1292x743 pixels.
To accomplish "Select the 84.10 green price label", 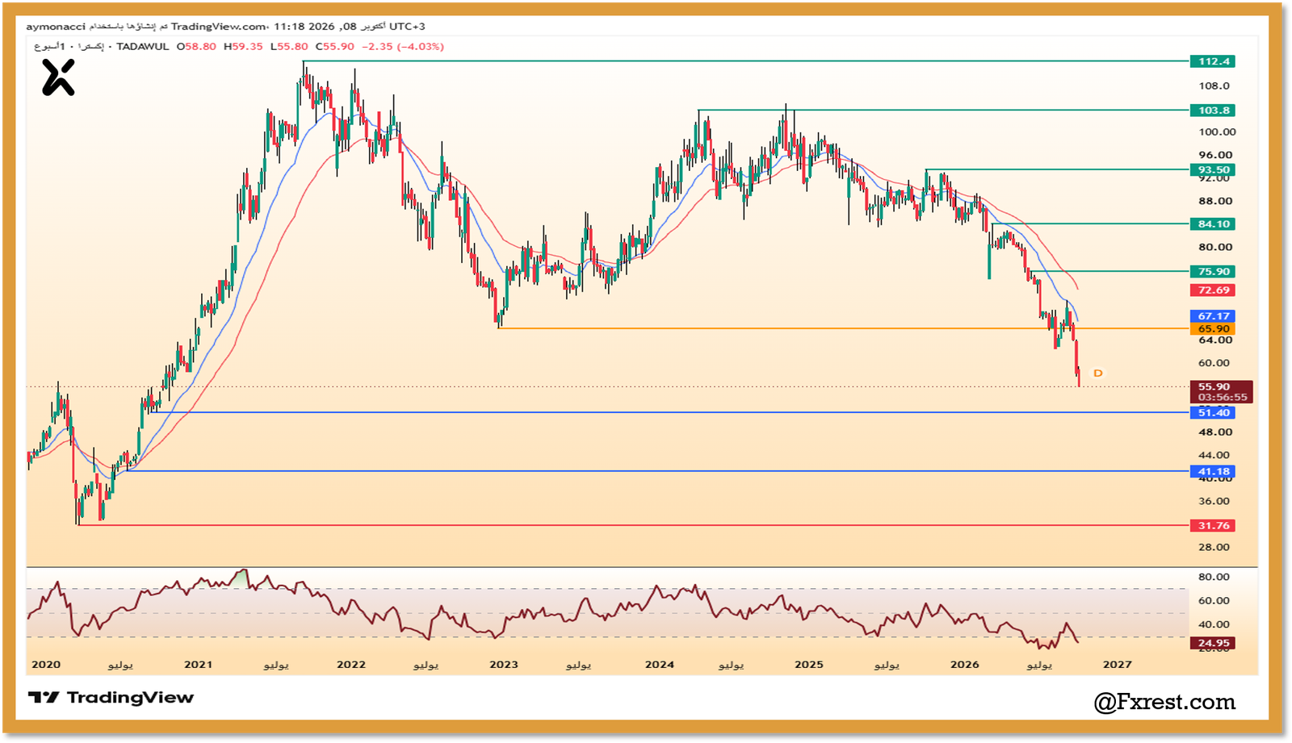I will point(1214,224).
